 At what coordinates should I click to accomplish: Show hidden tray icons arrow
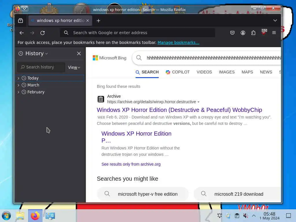click(x=254, y=216)
